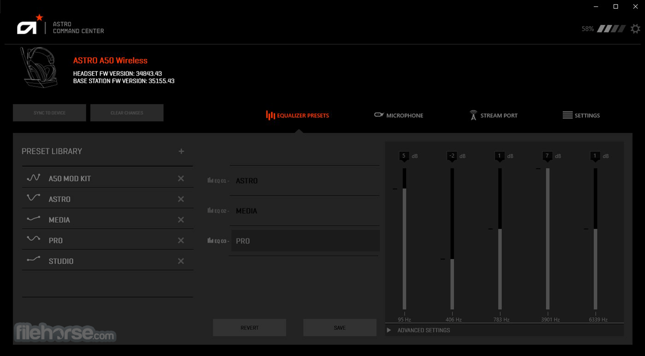Select A50 MOD KIT preset in library

107,178
